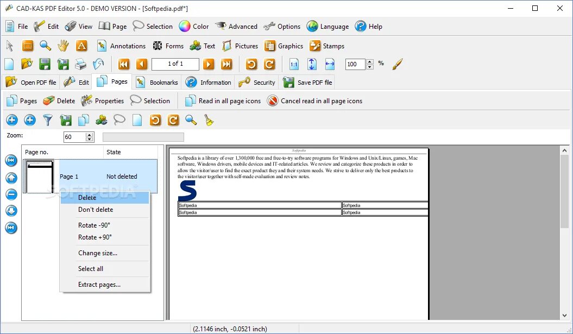Viewport: 573px width, 334px height.
Task: Click the Page 1 thumbnail
Action: (40, 177)
